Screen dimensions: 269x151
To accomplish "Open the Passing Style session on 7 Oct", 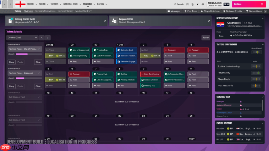I will 103,74.
